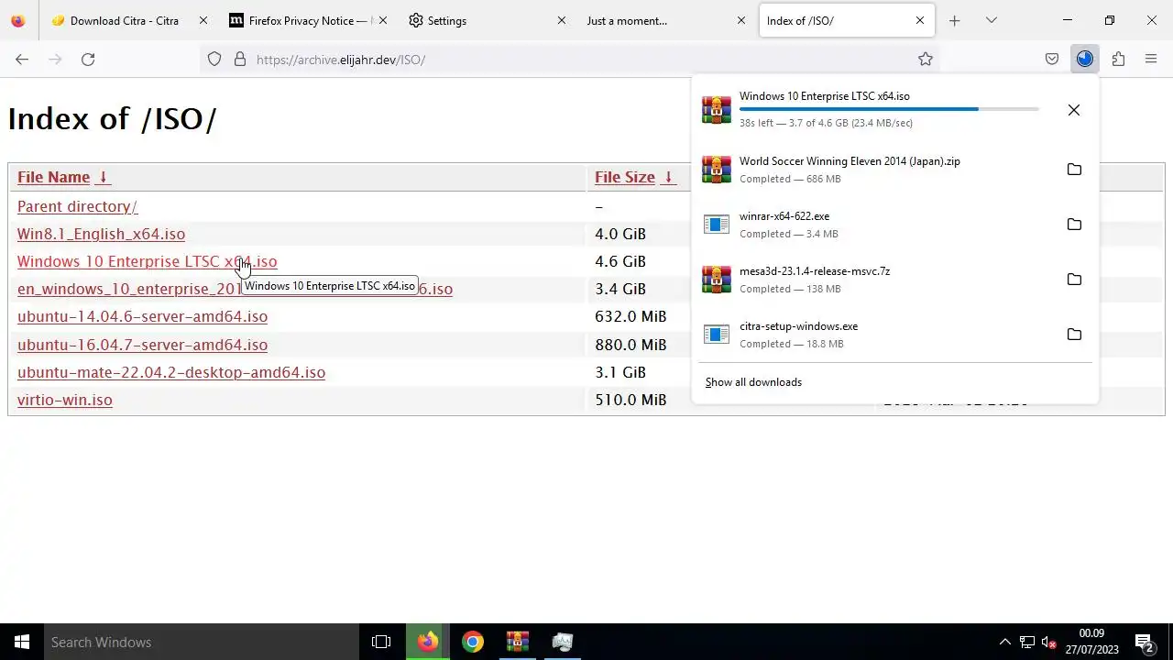Viewport: 1173px width, 660px height.
Task: Go back to the previous page
Action: 22,59
